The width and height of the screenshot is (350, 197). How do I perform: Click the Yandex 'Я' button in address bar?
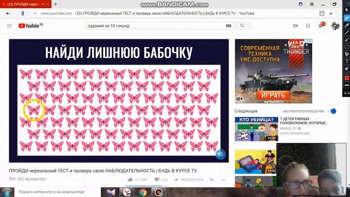tap(22, 13)
